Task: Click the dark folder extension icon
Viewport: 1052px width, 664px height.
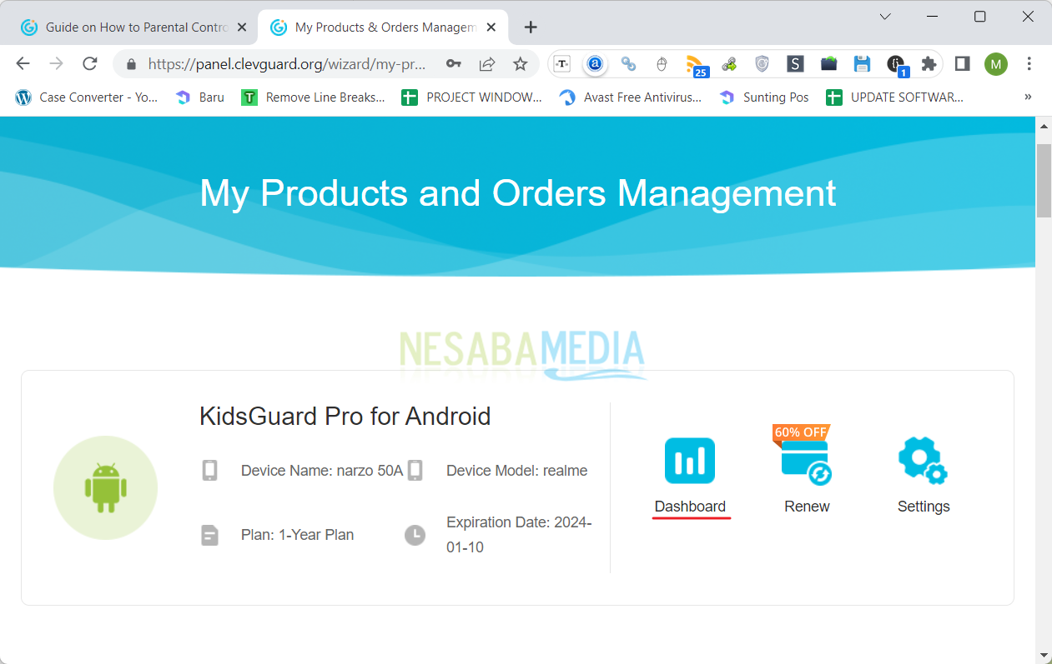Action: pyautogui.click(x=828, y=64)
